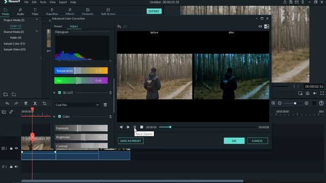This screenshot has height=183, width=326.
Task: Adjust the Contrast slider
Action: tap(81, 146)
